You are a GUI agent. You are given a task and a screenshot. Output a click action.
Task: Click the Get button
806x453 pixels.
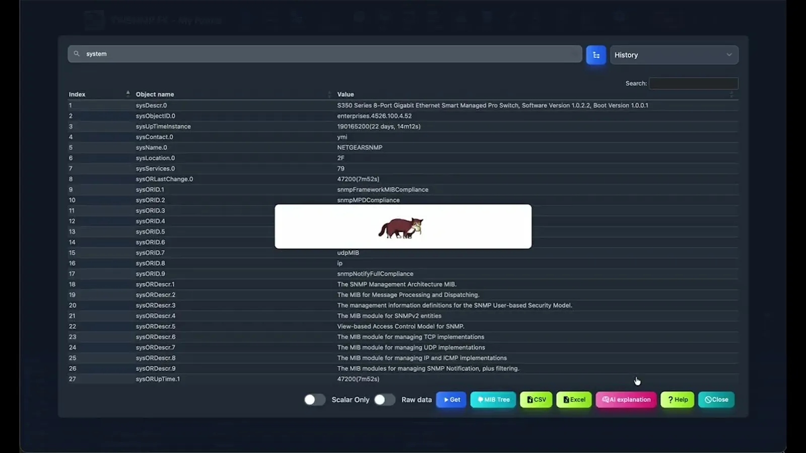tap(451, 400)
